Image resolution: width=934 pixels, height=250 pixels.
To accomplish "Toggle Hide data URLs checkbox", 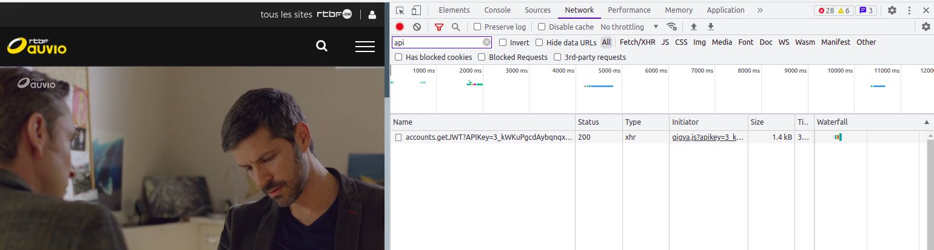I will 539,42.
